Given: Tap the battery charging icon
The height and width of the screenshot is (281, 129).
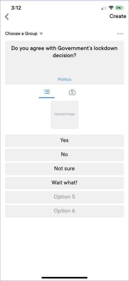Looking at the screenshot, I should 120,8.
